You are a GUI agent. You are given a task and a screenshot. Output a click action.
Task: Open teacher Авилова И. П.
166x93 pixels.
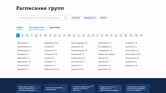pos(23,69)
